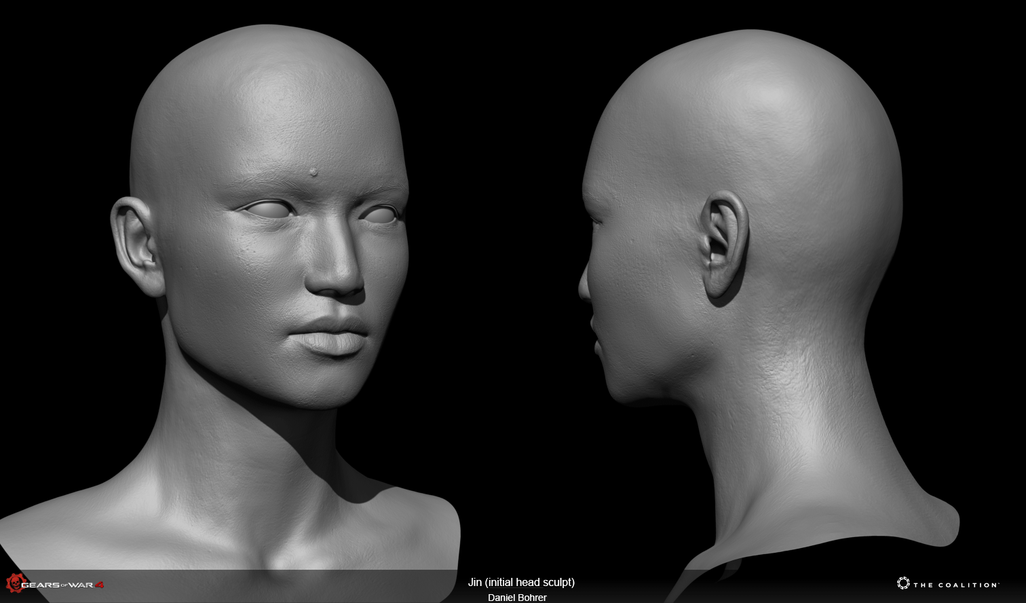This screenshot has width=1026, height=603.
Task: Click the Gears of War 4 logo
Action: [55, 583]
